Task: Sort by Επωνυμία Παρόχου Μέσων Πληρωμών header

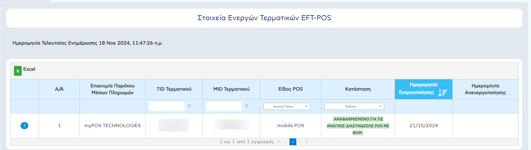Action: [x=113, y=89]
